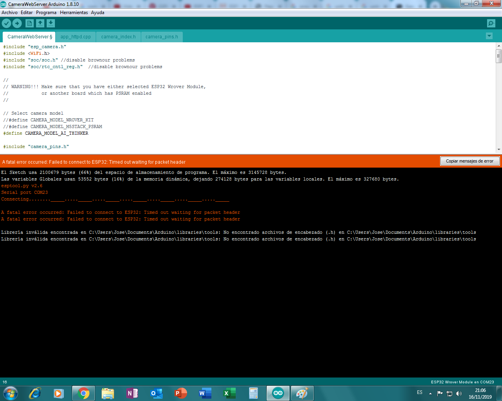The image size is (502, 401).
Task: Click the line #define CAMERA_MODEL_AI_THINKER
Action: pyautogui.click(x=46, y=134)
